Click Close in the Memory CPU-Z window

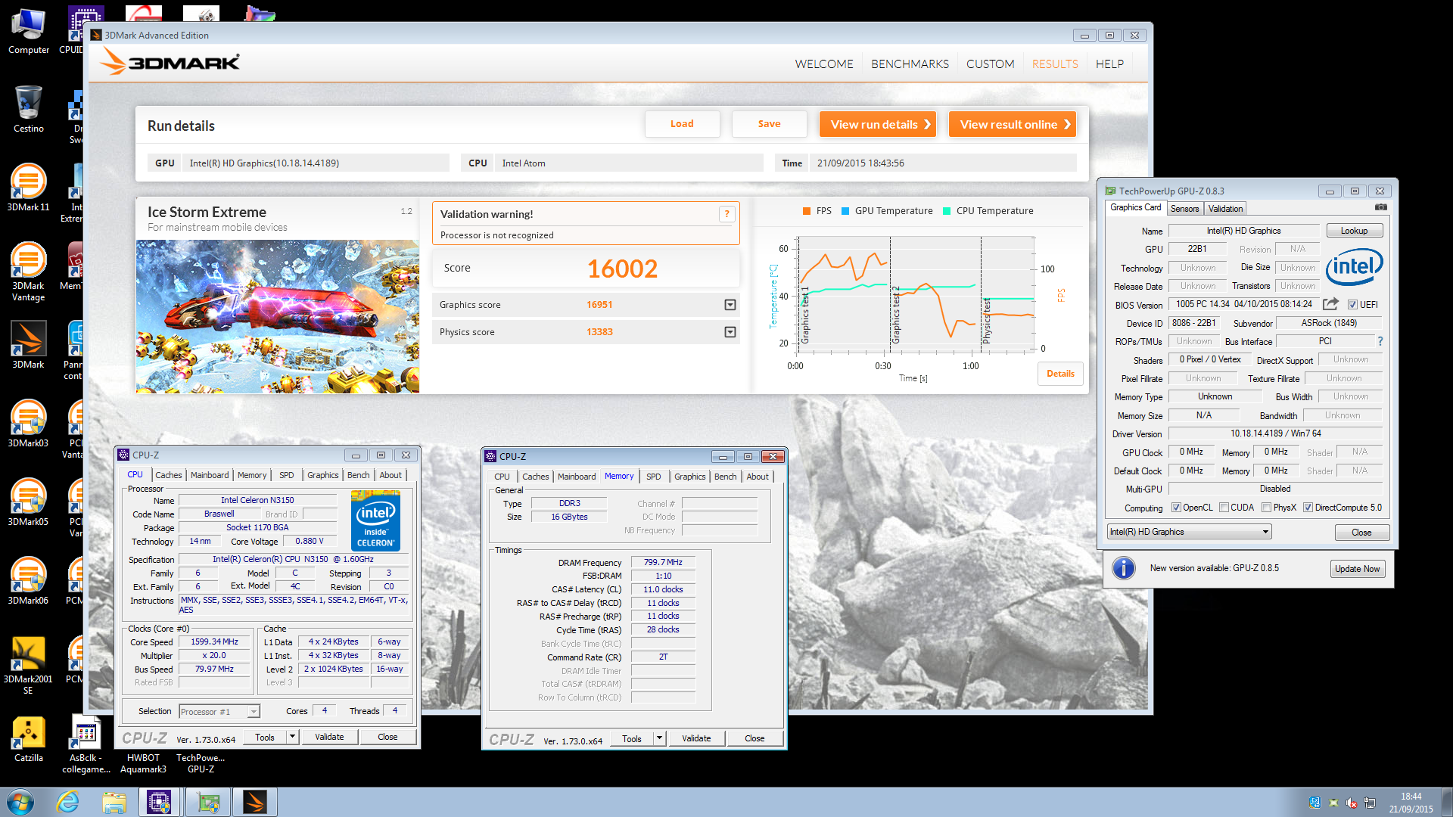755,738
